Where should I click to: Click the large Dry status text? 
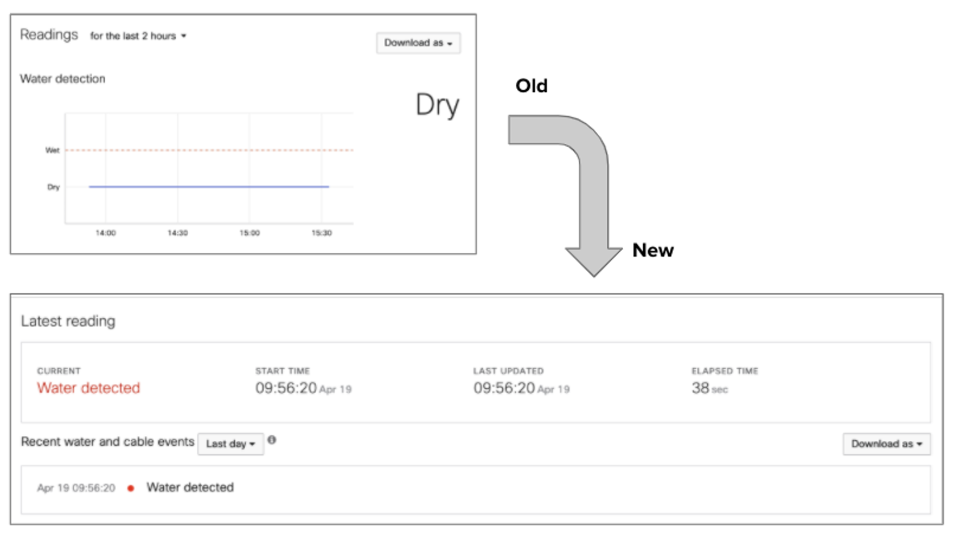(437, 105)
